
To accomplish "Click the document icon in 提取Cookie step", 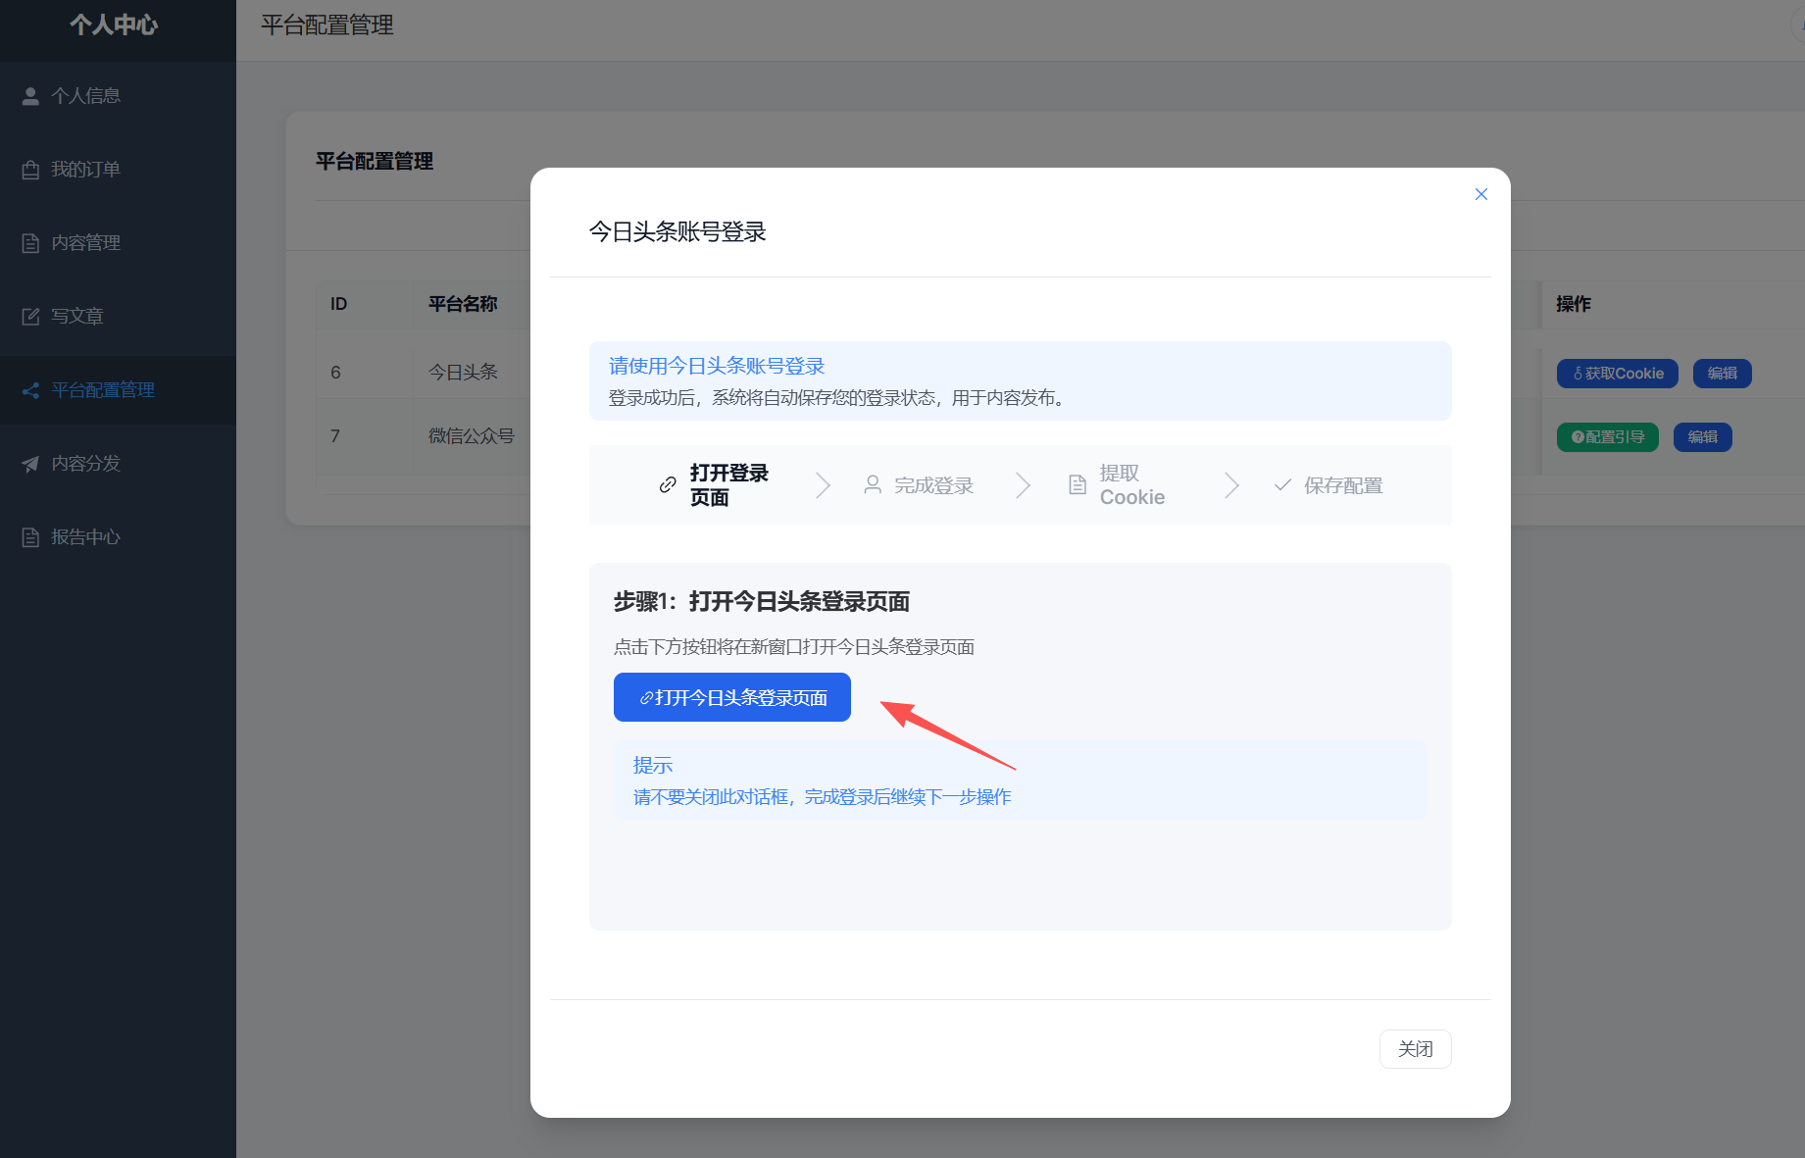I will click(x=1078, y=484).
